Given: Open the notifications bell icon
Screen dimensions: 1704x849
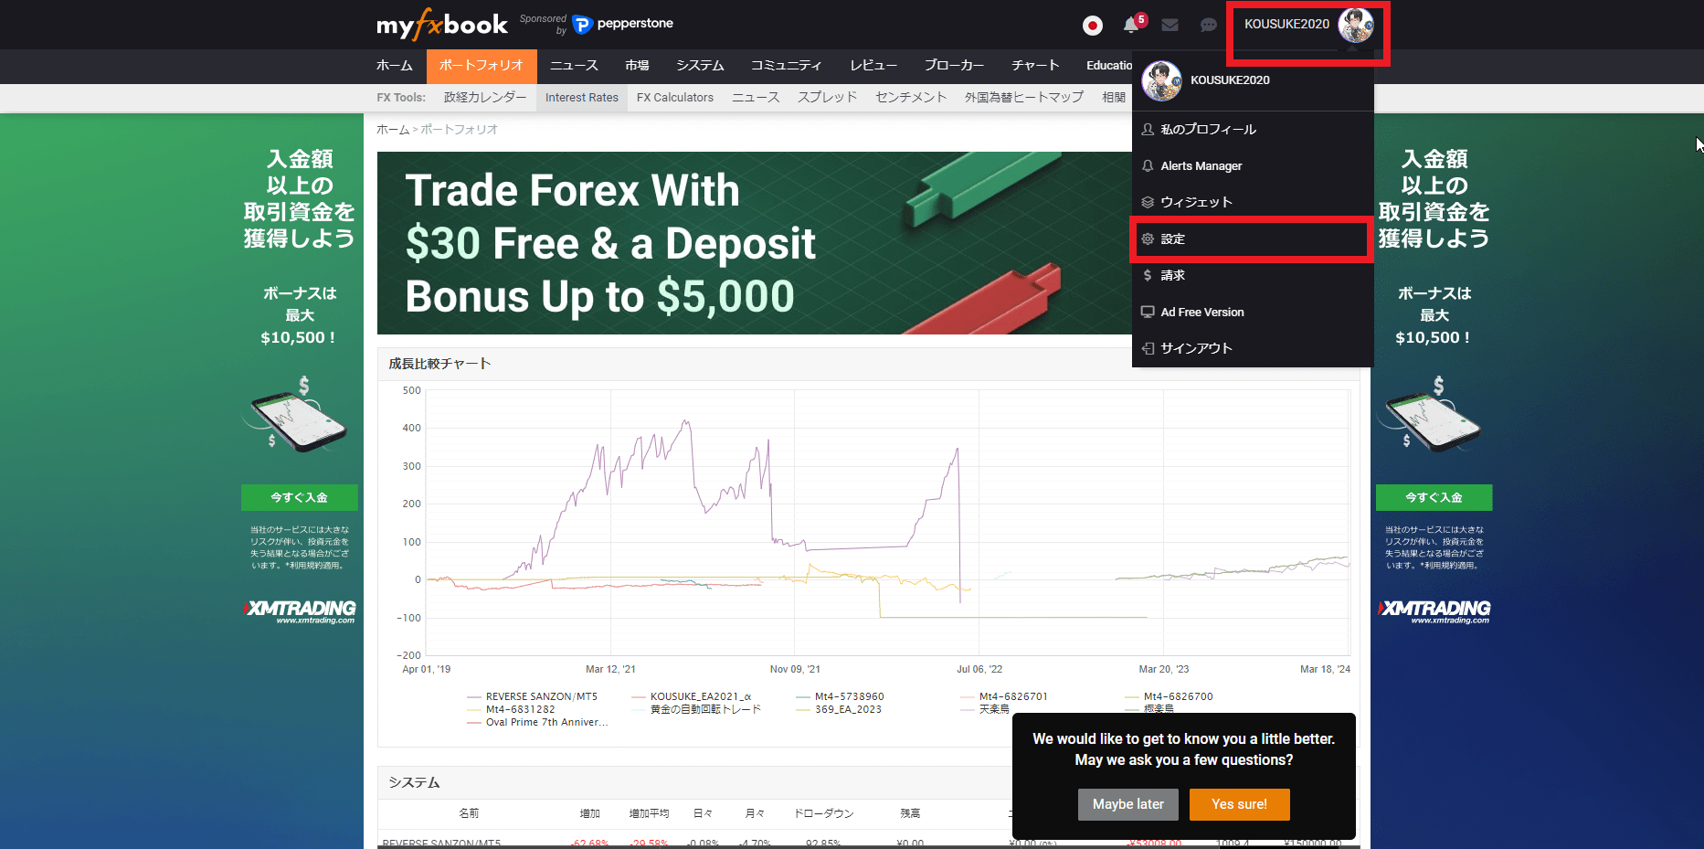Looking at the screenshot, I should coord(1132,25).
